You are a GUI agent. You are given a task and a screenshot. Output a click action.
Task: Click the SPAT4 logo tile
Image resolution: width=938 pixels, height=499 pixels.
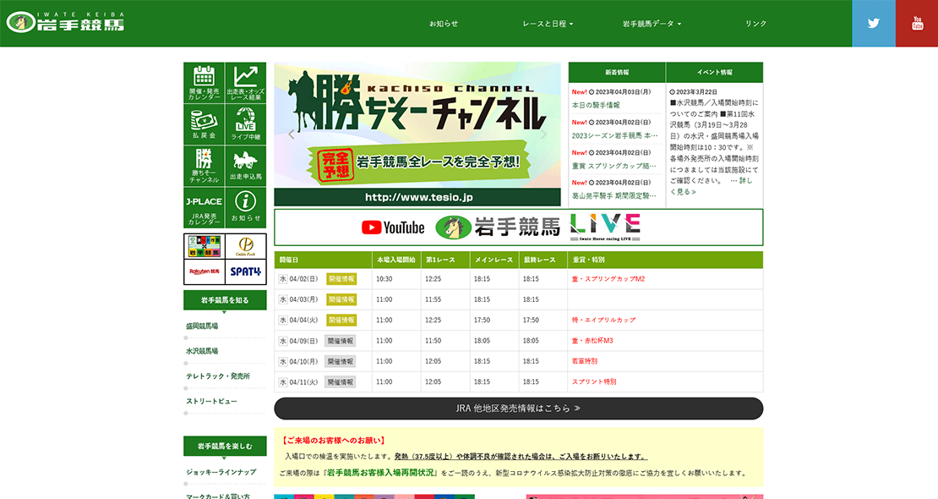point(246,272)
